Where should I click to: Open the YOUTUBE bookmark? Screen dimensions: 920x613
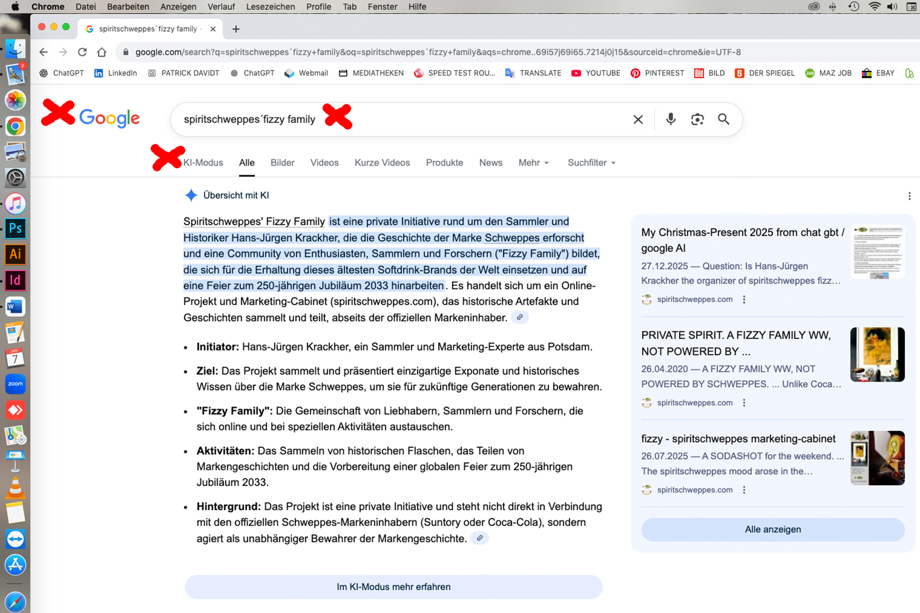click(x=596, y=73)
